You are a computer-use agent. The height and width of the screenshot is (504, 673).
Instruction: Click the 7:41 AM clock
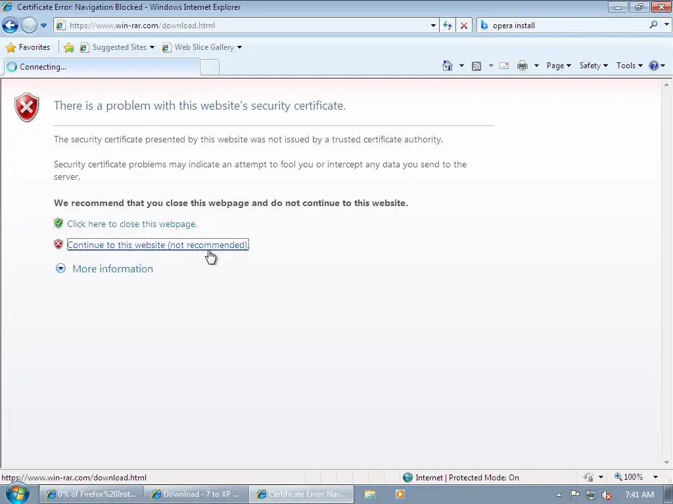click(x=639, y=495)
